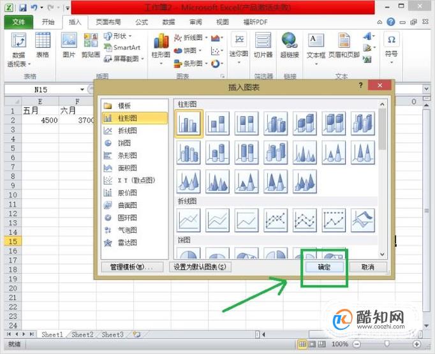Open the Screenshot (屏幕截图) menu
The width and height of the screenshot is (435, 354).
tap(124, 59)
